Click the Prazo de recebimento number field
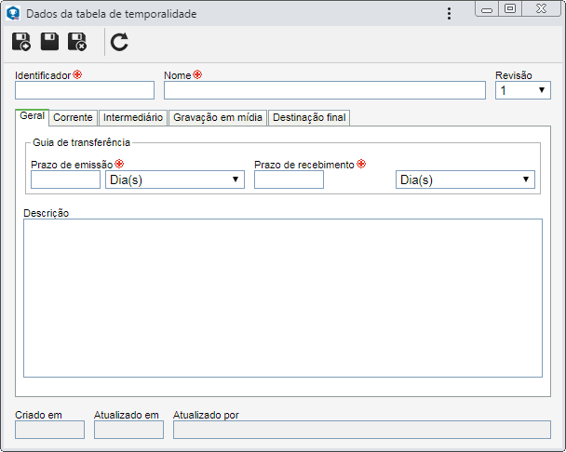This screenshot has width=566, height=452. pos(289,179)
